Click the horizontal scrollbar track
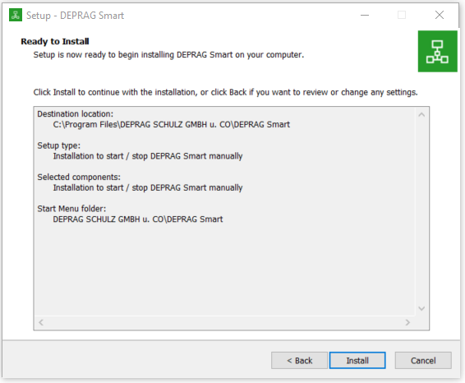The image size is (465, 383). [224, 322]
